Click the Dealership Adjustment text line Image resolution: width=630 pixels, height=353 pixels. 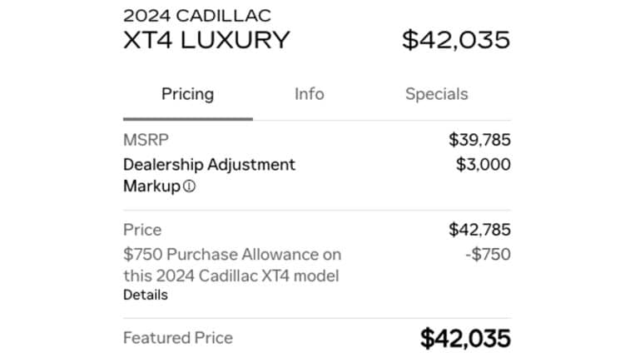209,165
